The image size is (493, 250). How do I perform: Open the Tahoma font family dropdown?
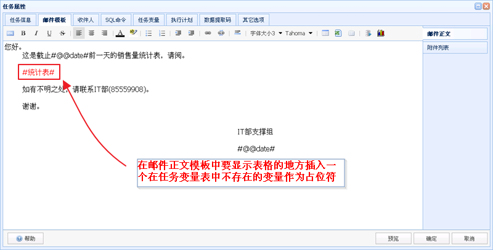(299, 33)
